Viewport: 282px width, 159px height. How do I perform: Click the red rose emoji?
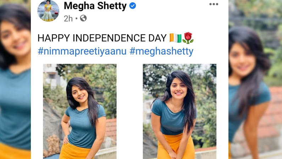coord(188,38)
